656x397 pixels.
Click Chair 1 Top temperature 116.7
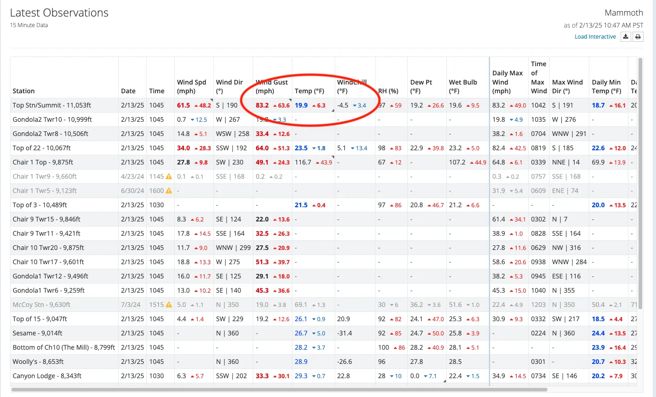click(x=303, y=162)
